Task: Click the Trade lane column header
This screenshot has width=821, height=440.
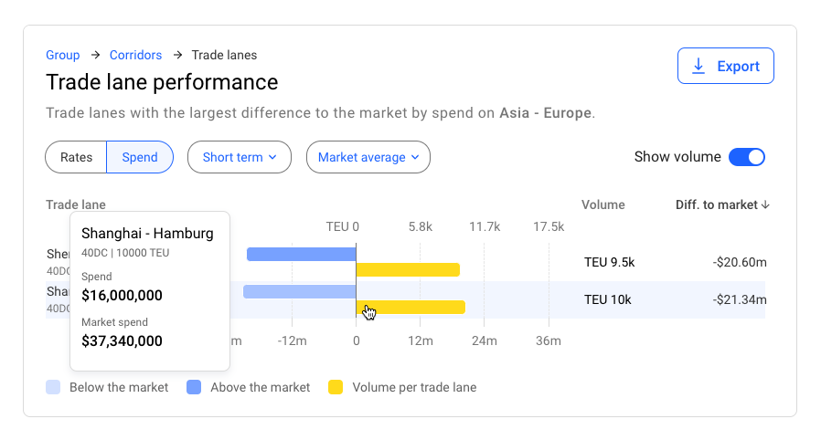Action: (76, 205)
